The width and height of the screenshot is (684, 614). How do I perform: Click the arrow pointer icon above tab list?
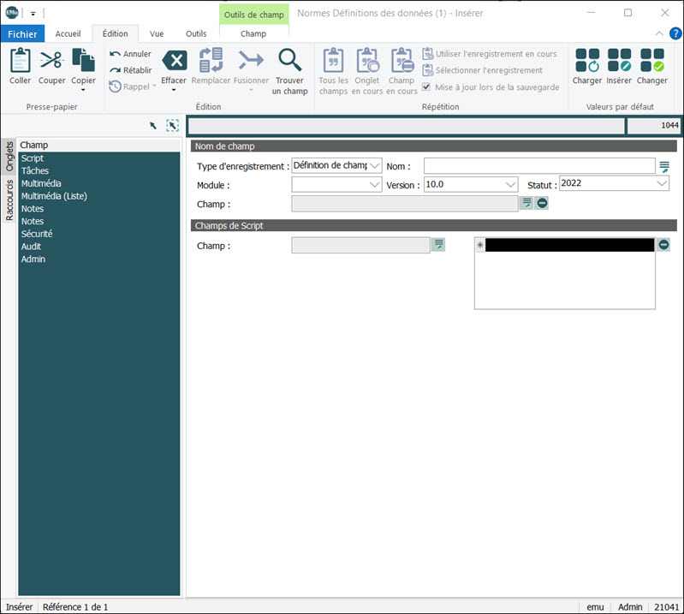coord(152,126)
